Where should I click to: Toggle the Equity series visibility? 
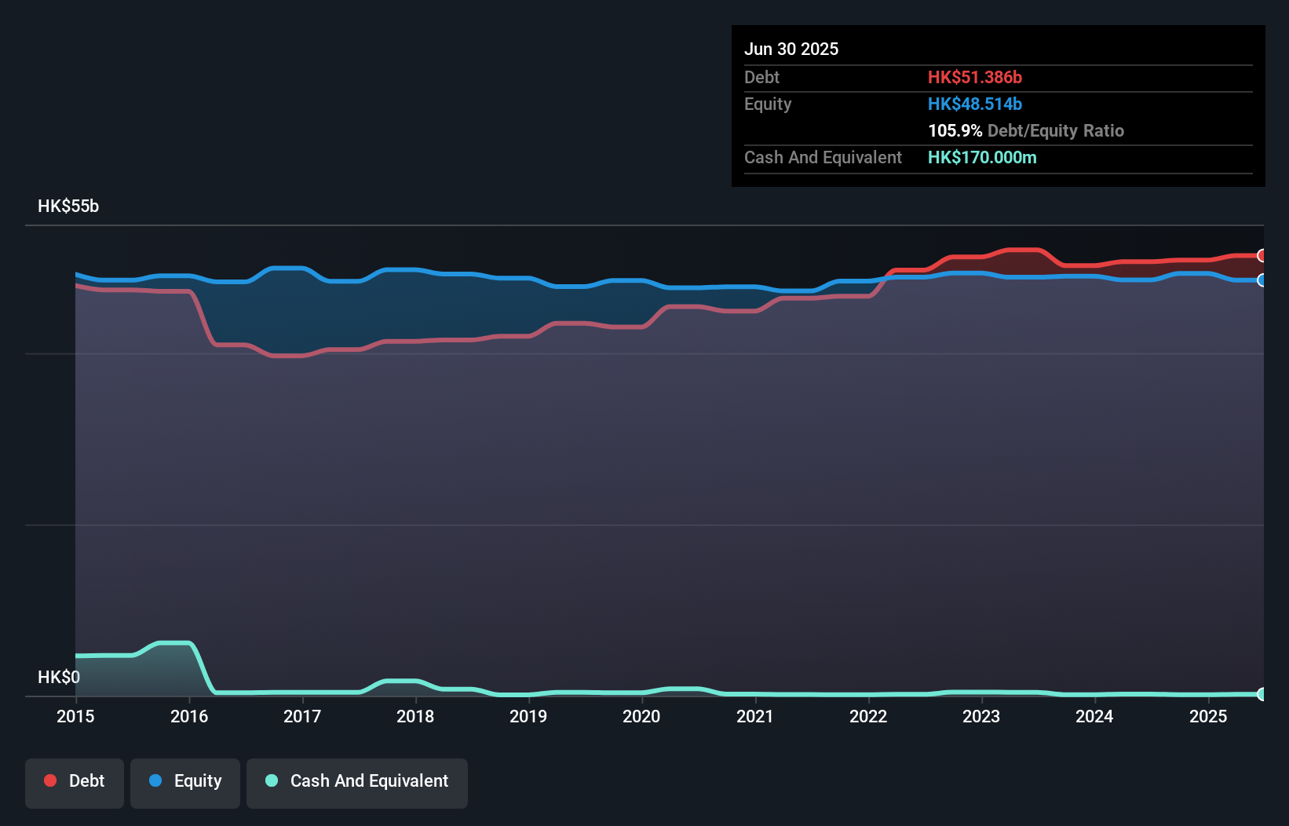point(184,781)
